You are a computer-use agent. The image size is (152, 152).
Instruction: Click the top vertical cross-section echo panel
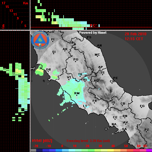(x=91, y=15)
